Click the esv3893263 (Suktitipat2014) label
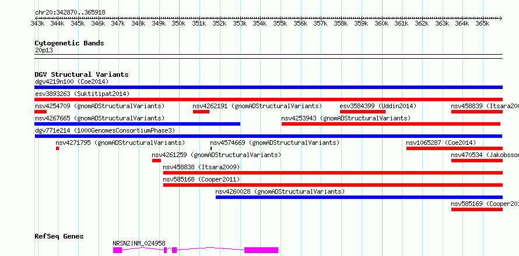The image size is (519, 256). 82,94
